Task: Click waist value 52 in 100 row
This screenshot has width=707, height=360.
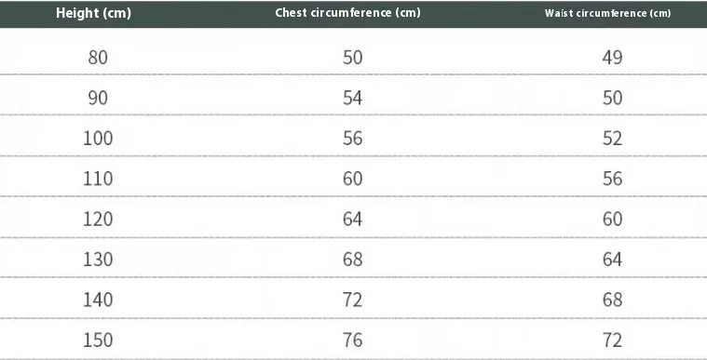Action: click(x=612, y=138)
